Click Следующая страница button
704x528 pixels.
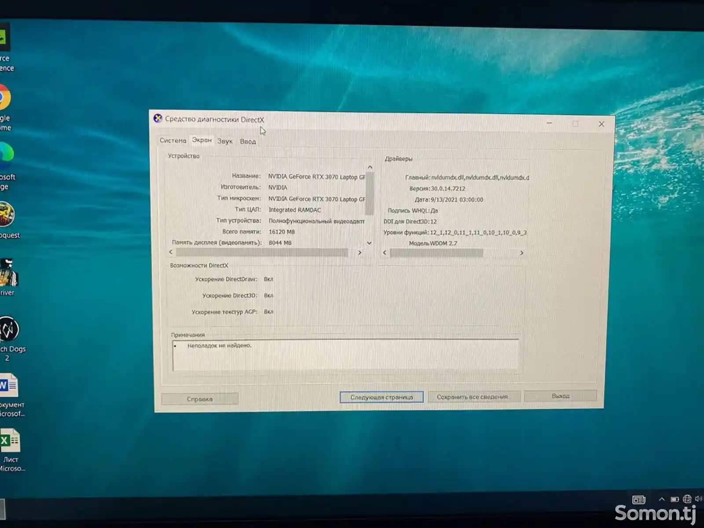(381, 397)
